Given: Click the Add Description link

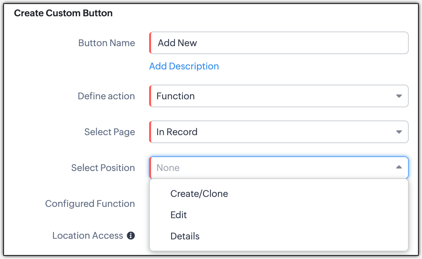Looking at the screenshot, I should pos(184,66).
